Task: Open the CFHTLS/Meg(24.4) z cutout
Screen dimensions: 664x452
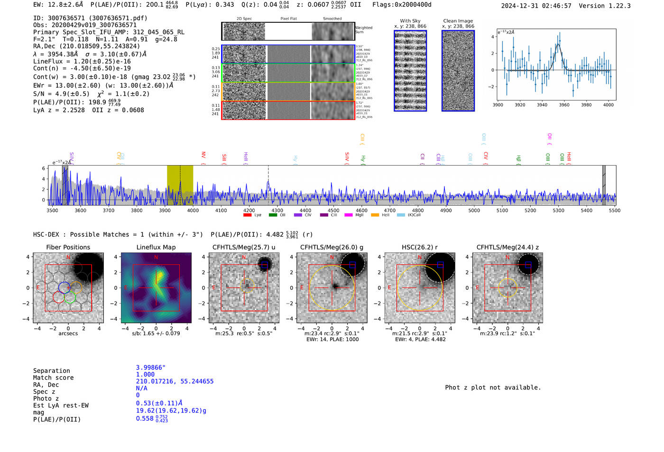Action: [x=507, y=288]
